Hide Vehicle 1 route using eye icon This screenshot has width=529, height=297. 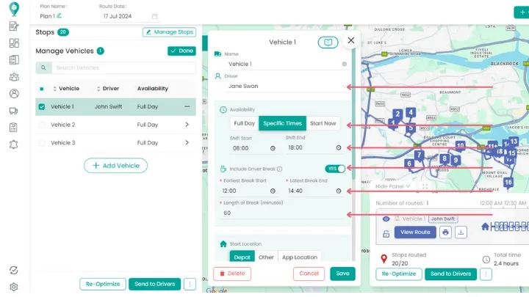[386, 219]
